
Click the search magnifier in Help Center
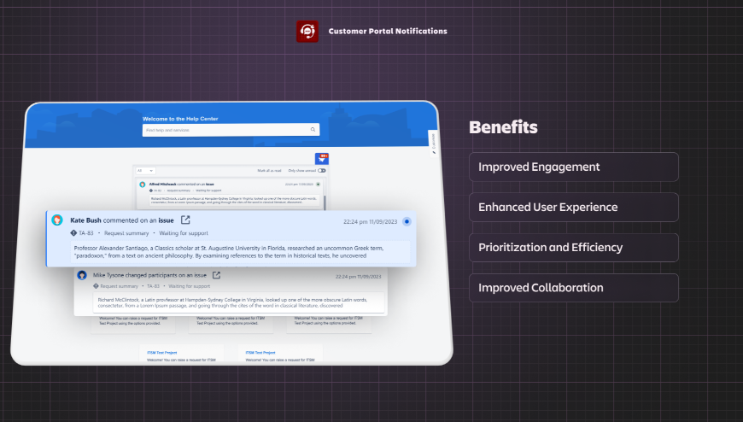click(x=313, y=130)
